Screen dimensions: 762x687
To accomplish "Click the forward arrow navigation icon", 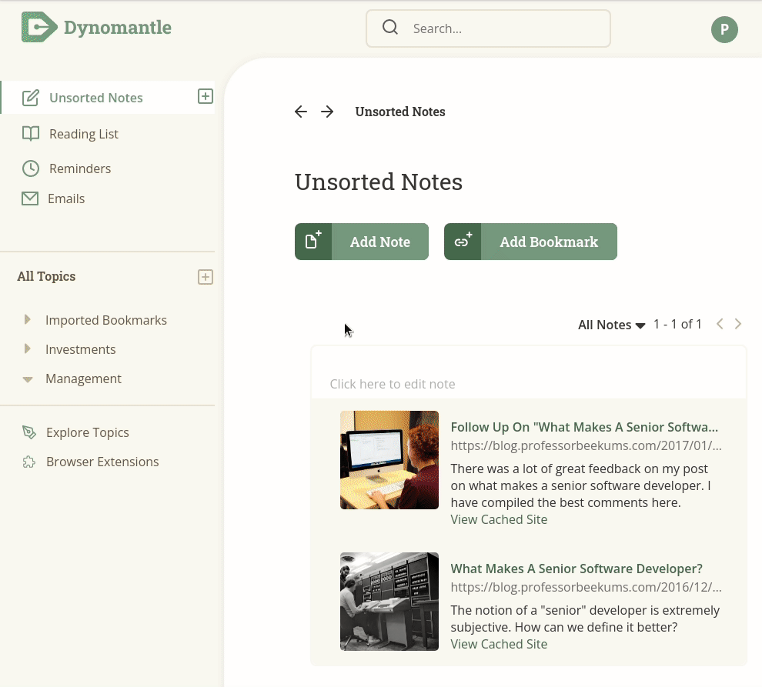I will pyautogui.click(x=328, y=112).
